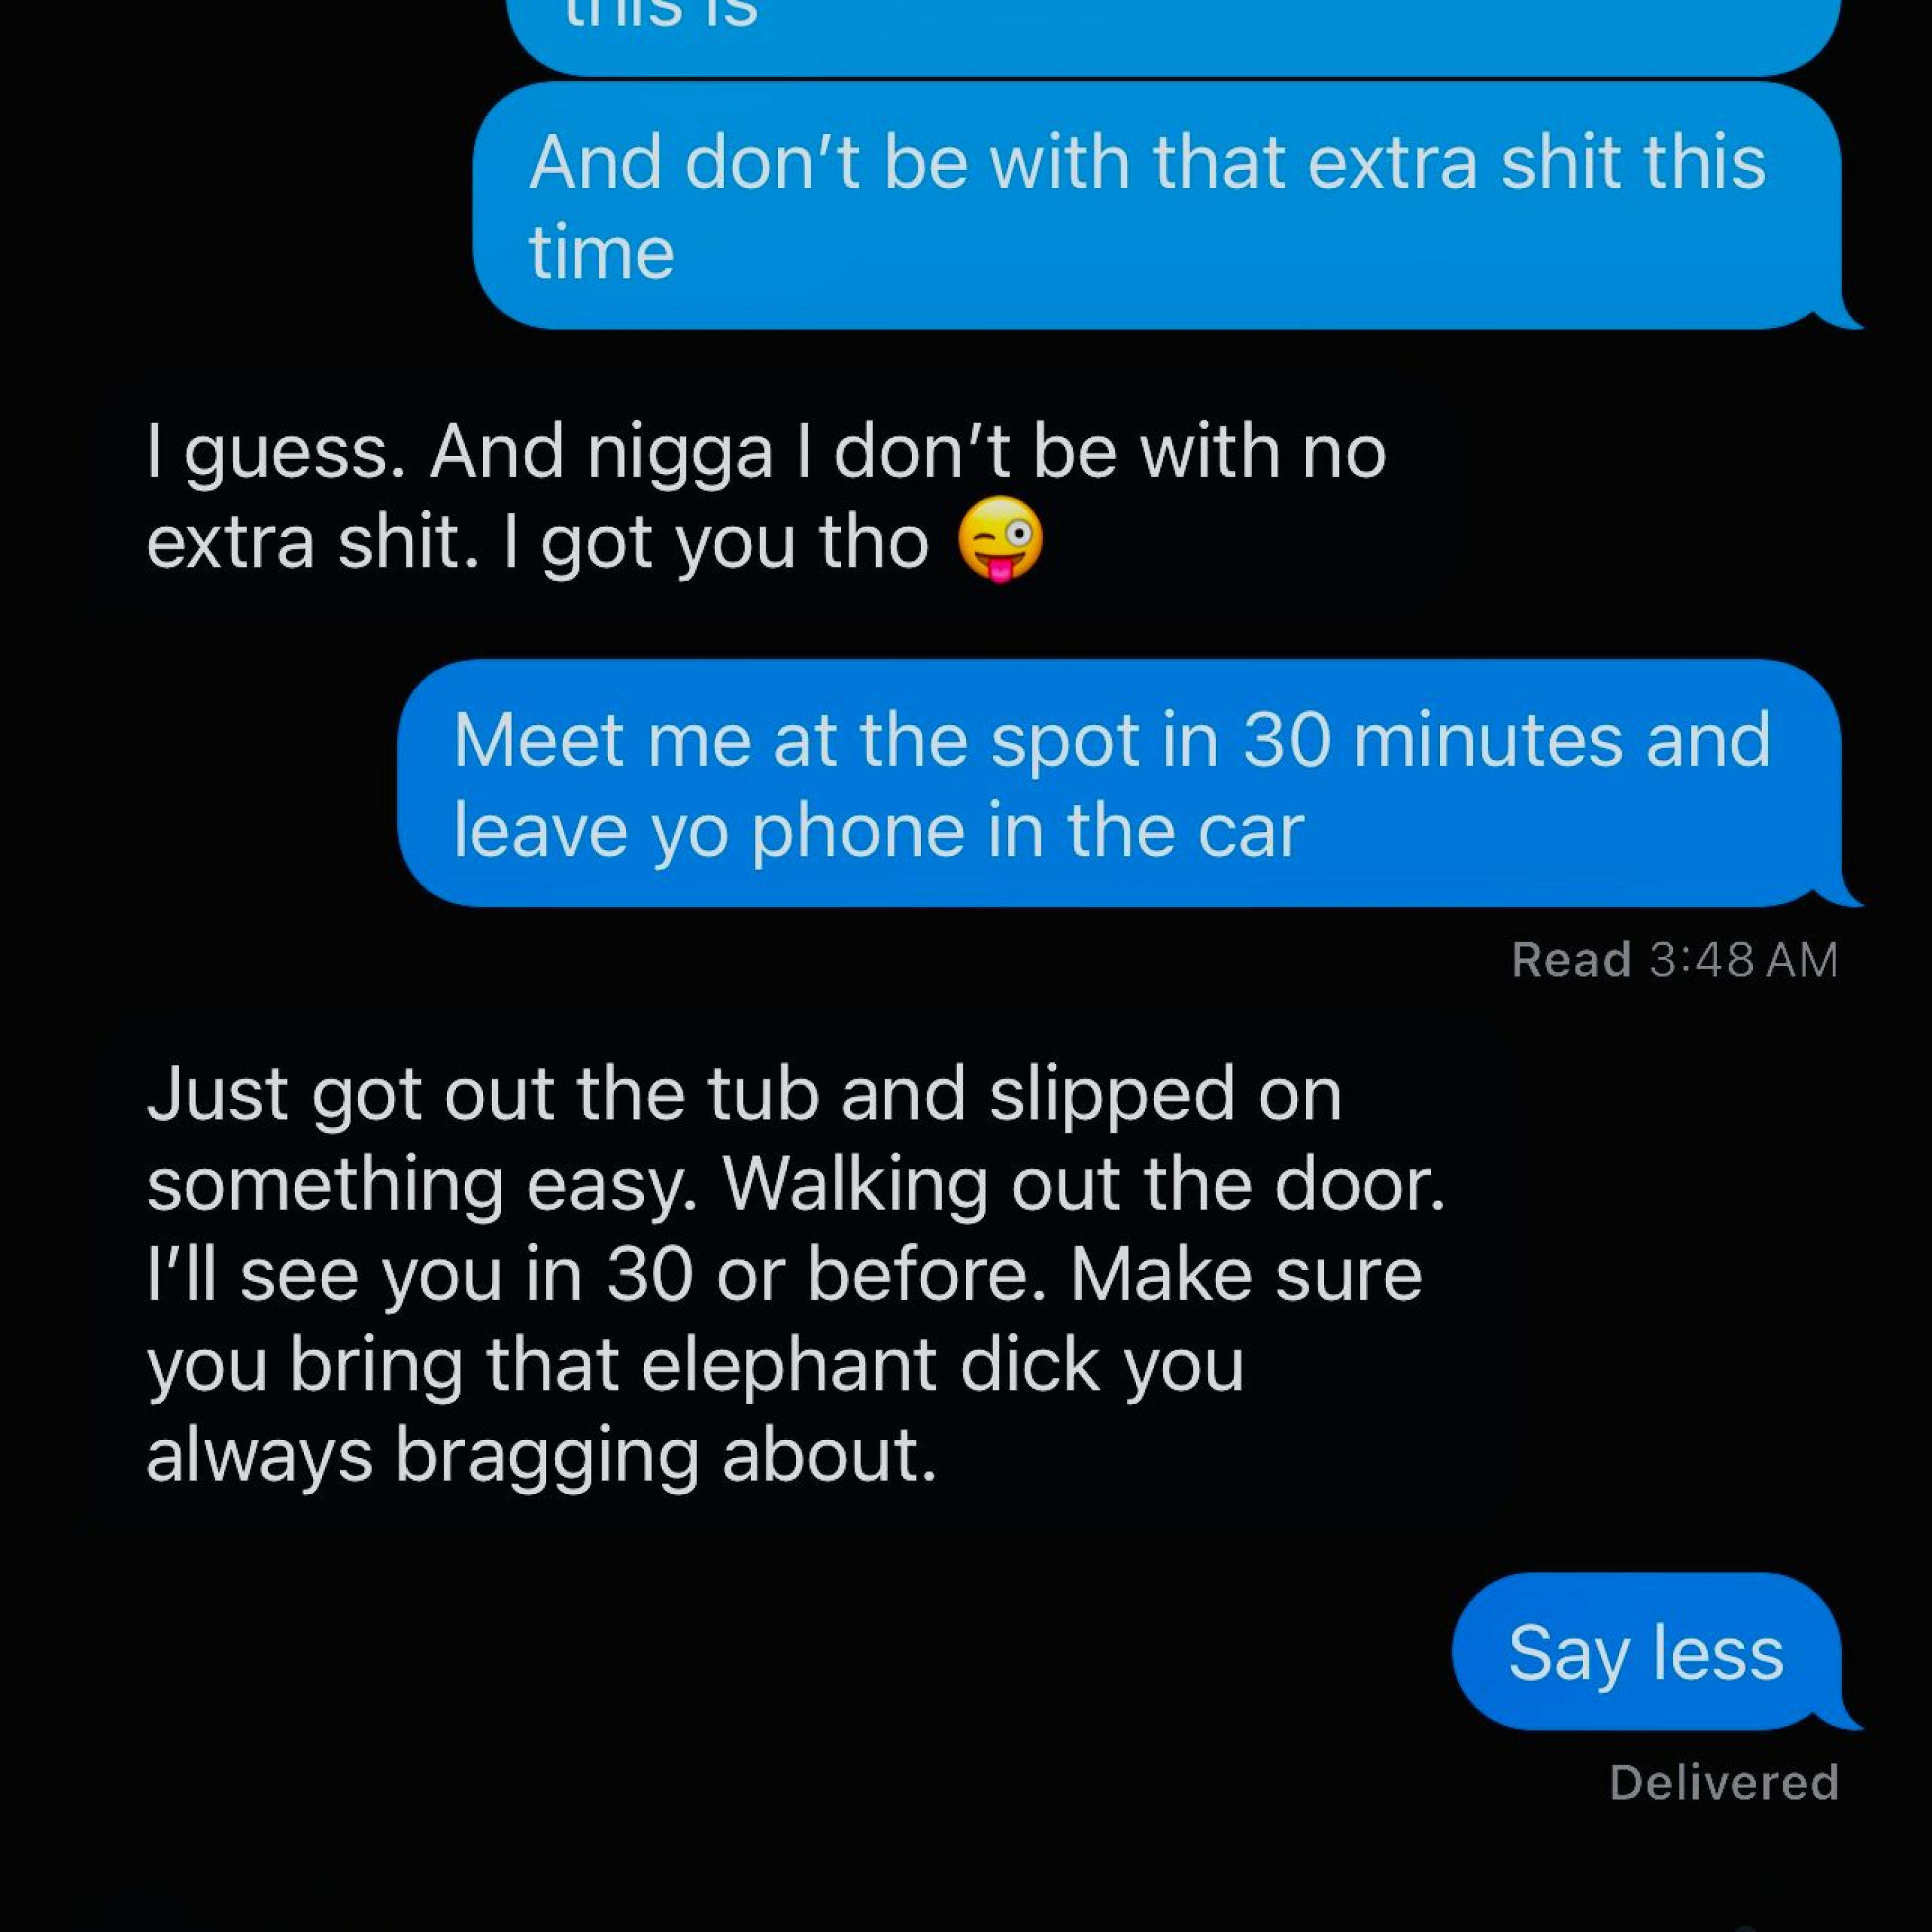Tap the "Say less" message bubble
1932x1932 pixels.
[x=1647, y=1652]
